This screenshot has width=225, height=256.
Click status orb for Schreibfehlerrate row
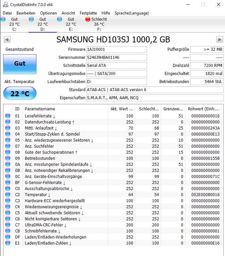coord(8,231)
